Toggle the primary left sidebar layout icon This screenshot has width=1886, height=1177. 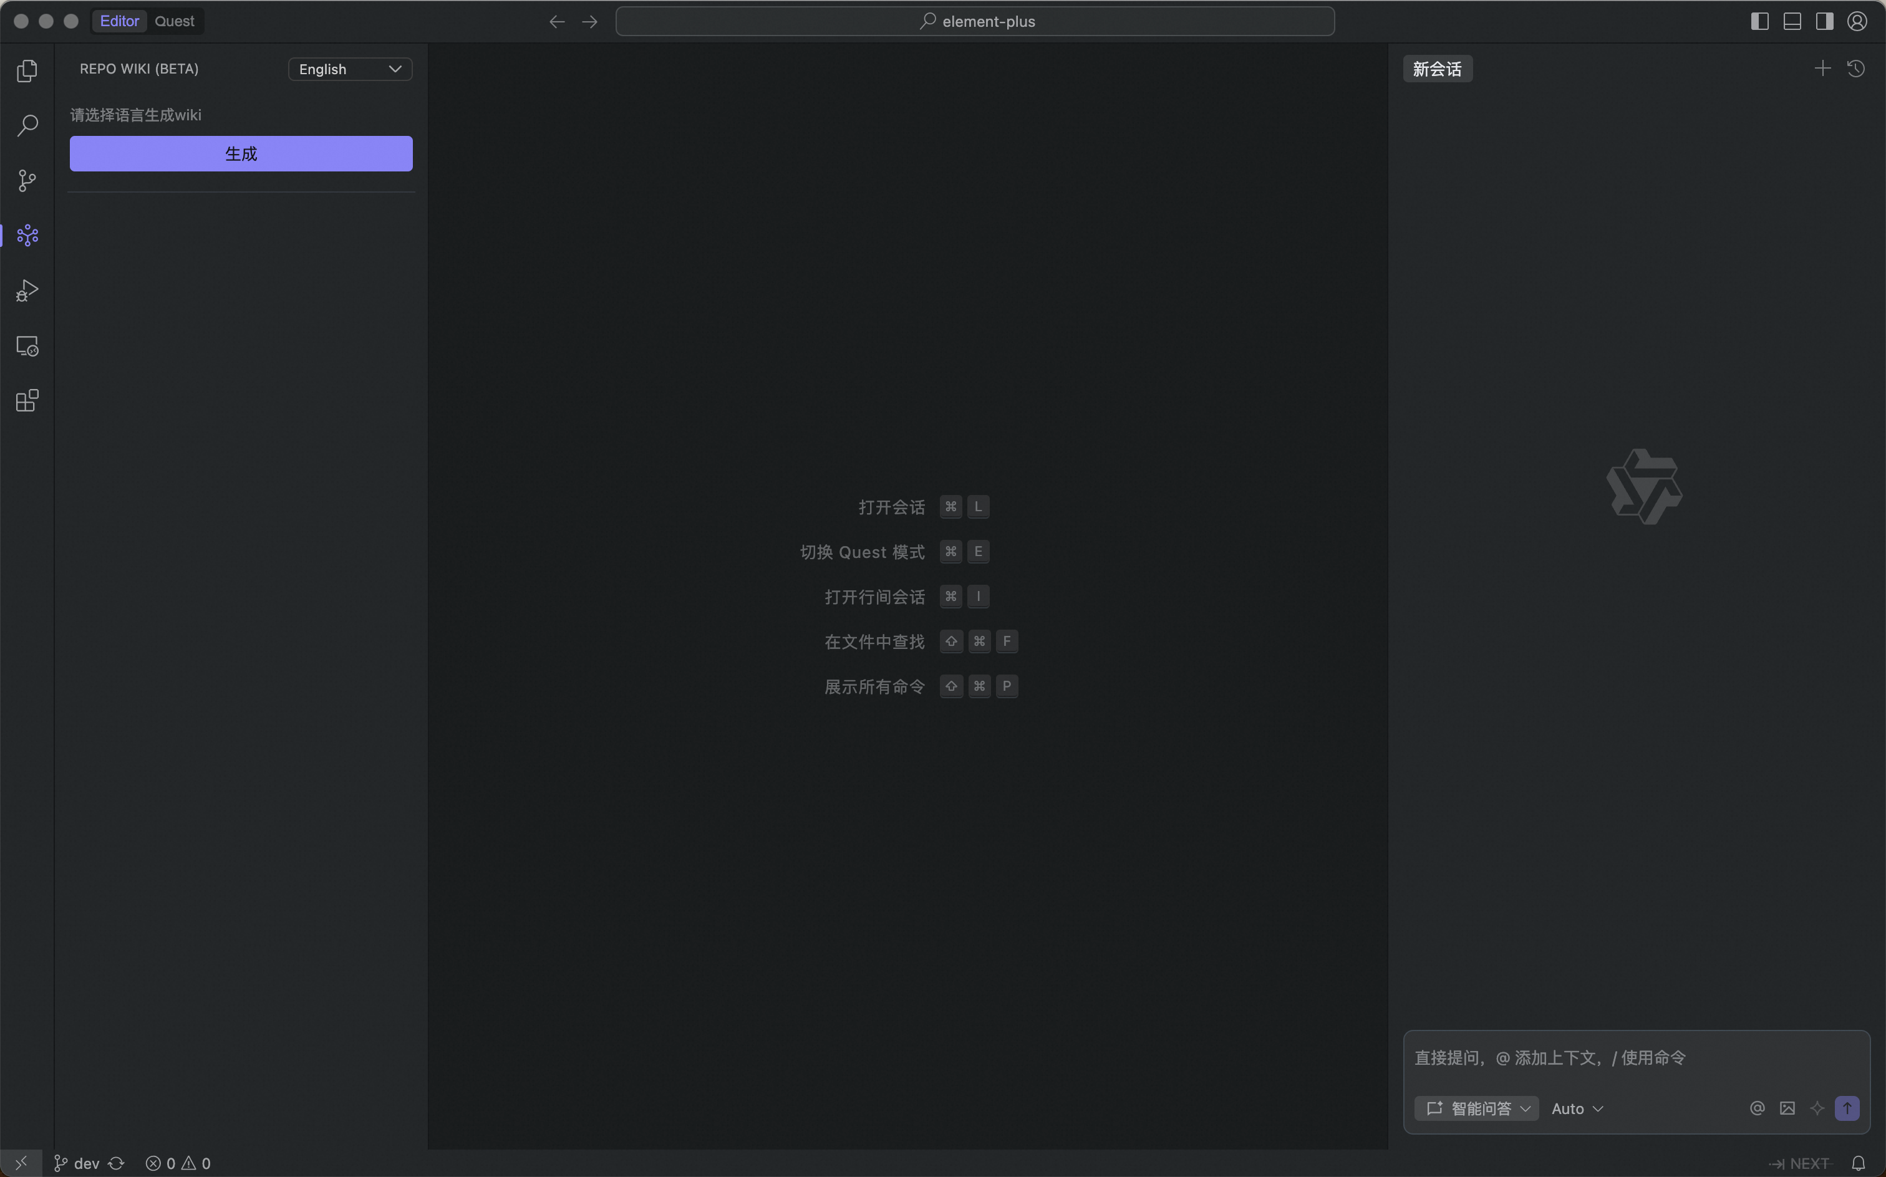pos(1760,21)
